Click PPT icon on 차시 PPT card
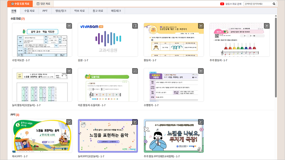Screen dimensions: 285x160 69,122
